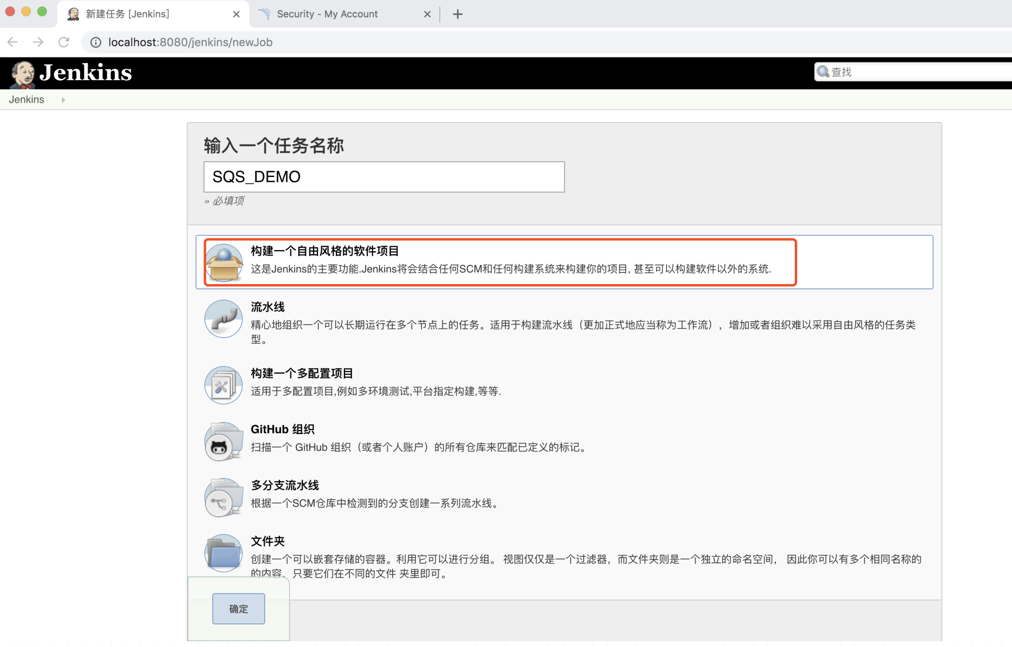Image resolution: width=1012 pixels, height=647 pixels.
Task: Choose the 多分支流水线 title
Action: [285, 485]
